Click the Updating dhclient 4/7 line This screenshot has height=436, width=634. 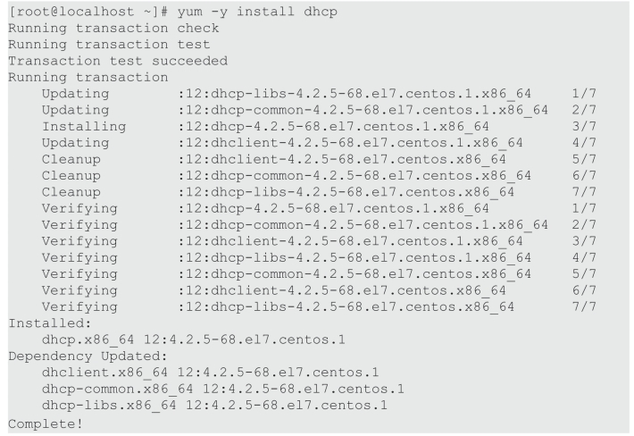(x=319, y=143)
